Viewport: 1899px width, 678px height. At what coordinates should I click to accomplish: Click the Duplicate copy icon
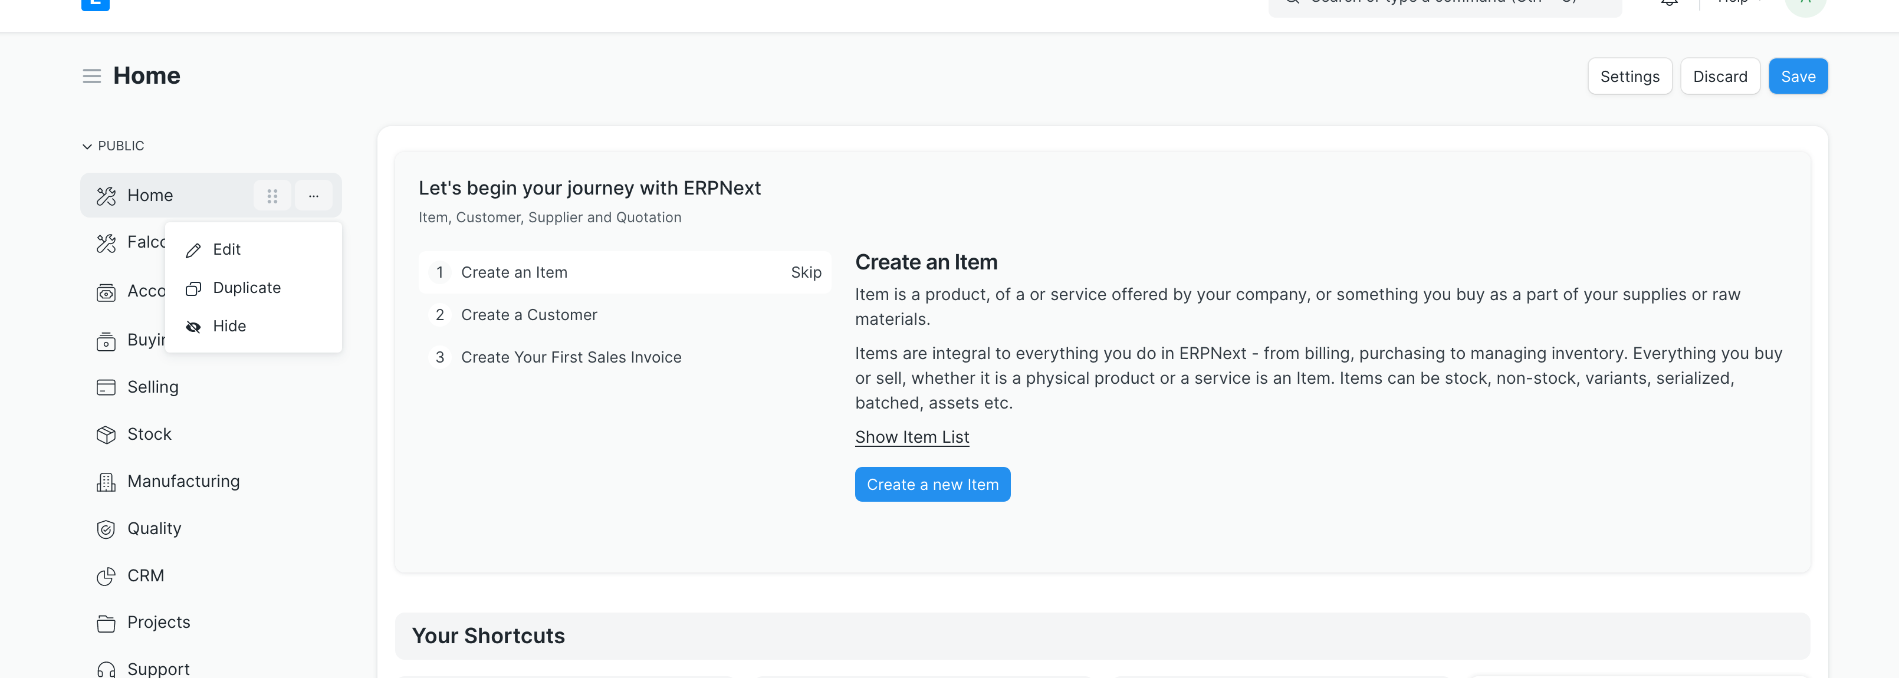click(193, 289)
